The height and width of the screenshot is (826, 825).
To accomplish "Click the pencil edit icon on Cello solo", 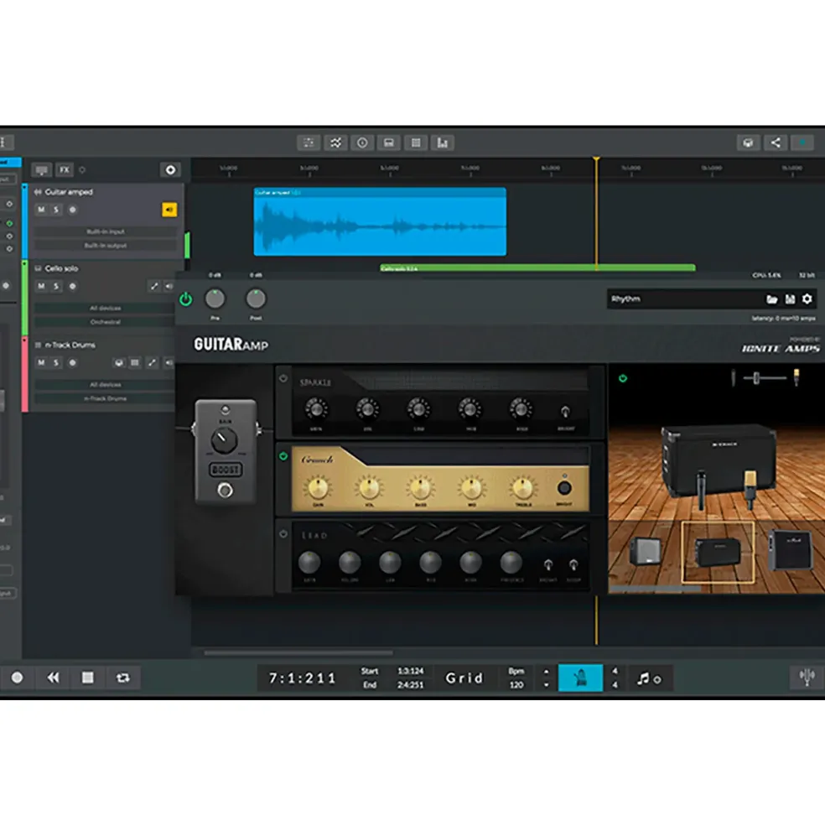I will click(x=153, y=286).
